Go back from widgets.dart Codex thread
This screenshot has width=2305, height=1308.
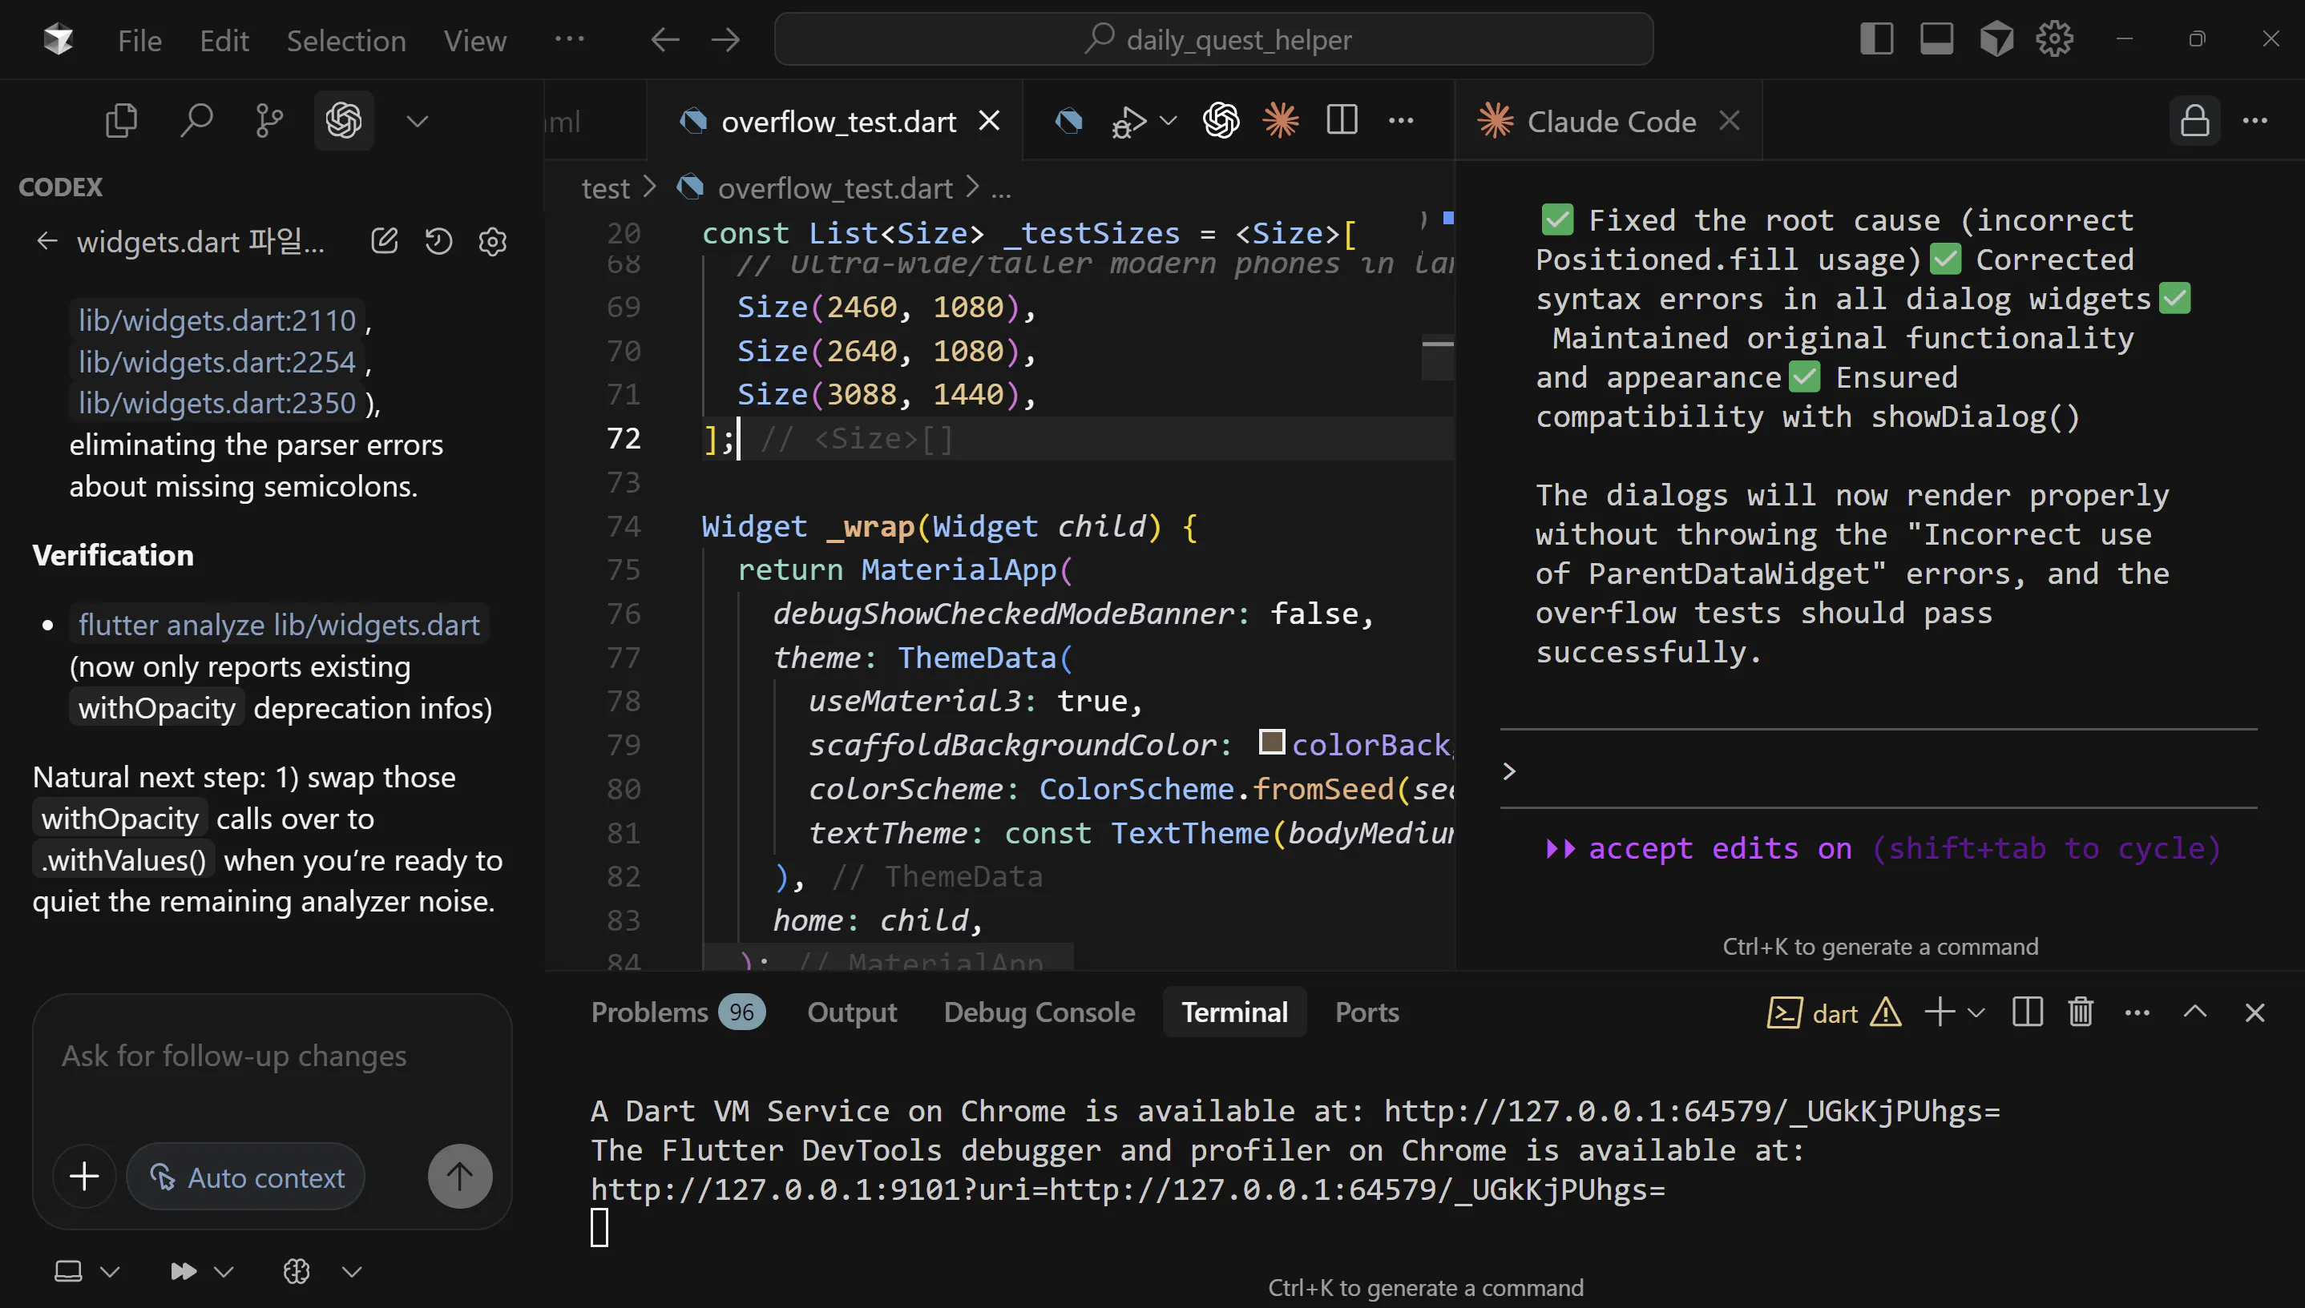46,241
